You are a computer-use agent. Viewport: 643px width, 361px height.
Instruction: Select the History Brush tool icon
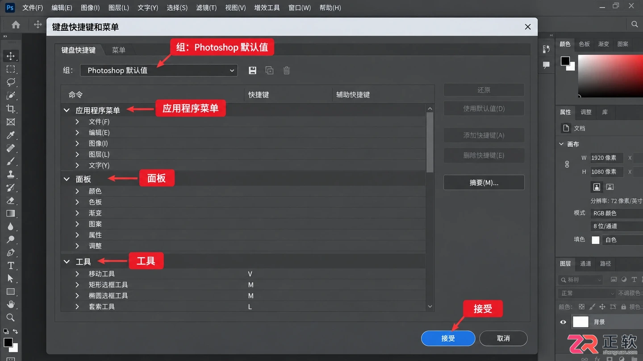click(x=11, y=187)
